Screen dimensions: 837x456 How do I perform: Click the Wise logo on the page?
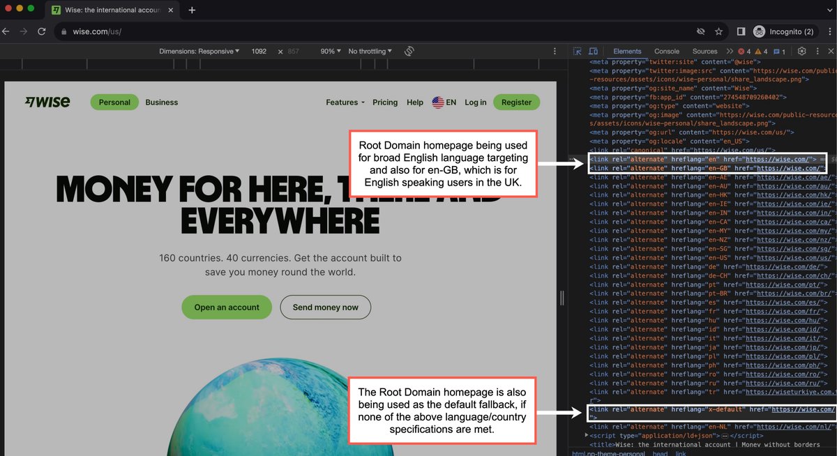click(47, 102)
